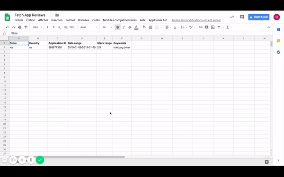284x177 pixels.
Task: Move document using the folder icon
Action: 57,15
